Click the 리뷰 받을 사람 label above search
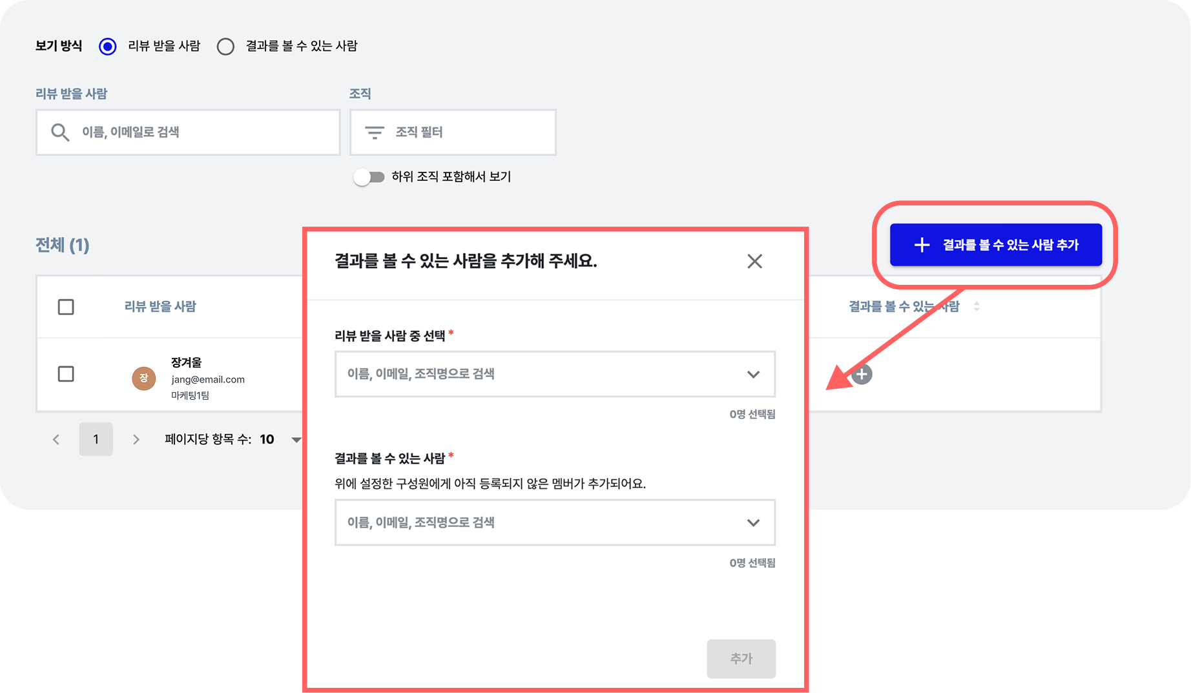The width and height of the screenshot is (1191, 693). point(71,94)
